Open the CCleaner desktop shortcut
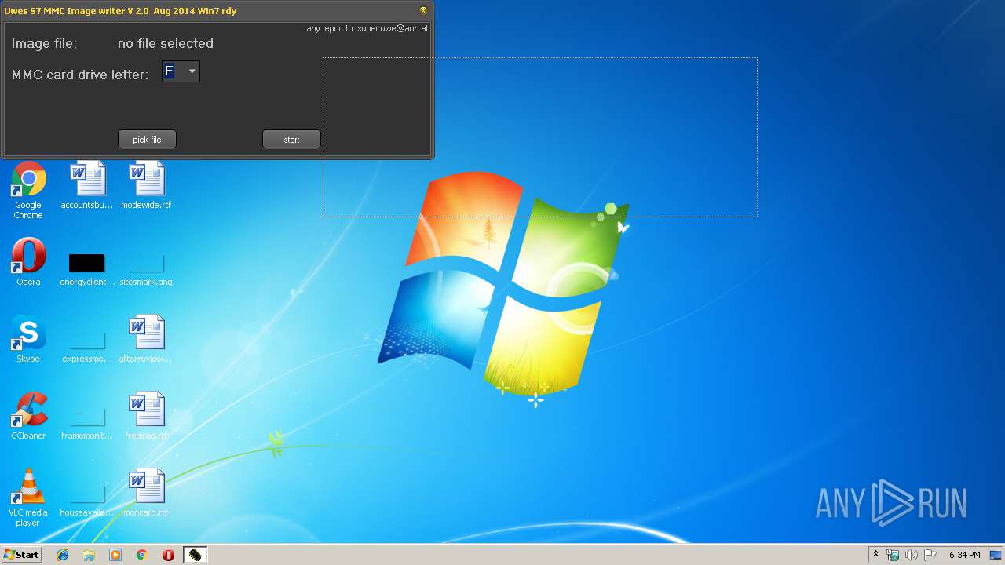The height and width of the screenshot is (565, 1005). [x=28, y=416]
